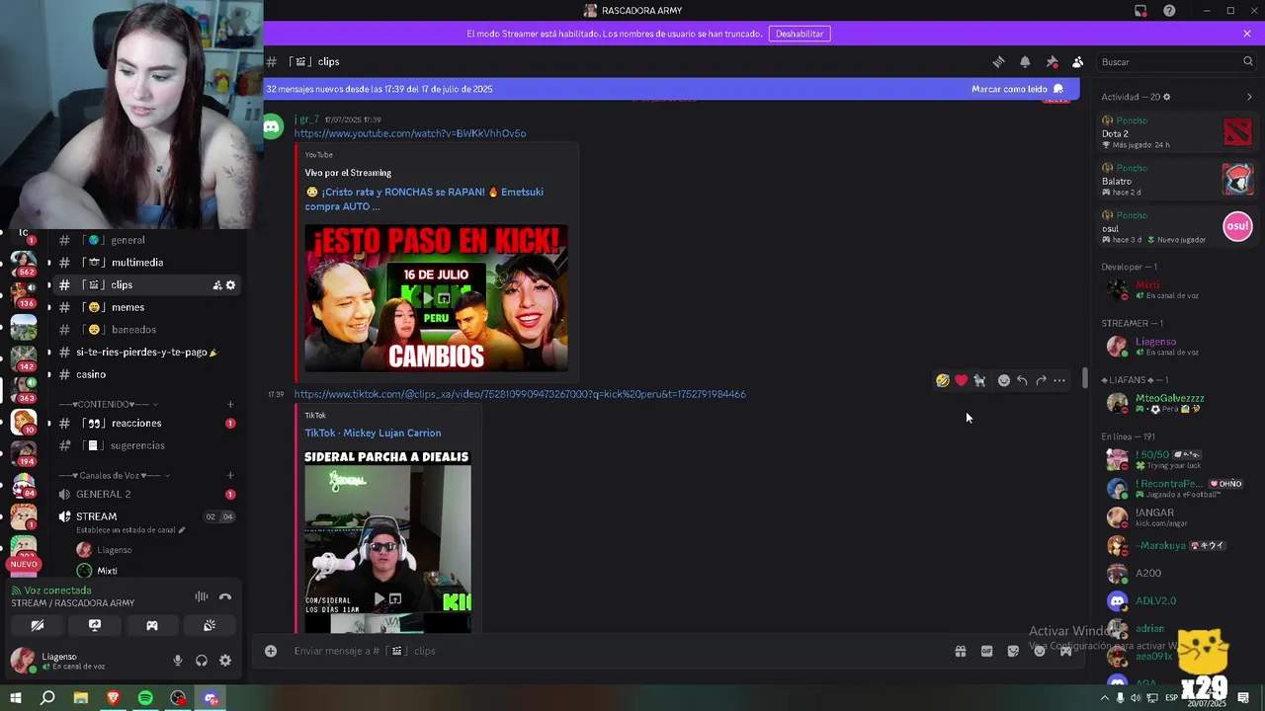The height and width of the screenshot is (711, 1265).
Task: Open Spotify from the taskbar
Action: (145, 698)
